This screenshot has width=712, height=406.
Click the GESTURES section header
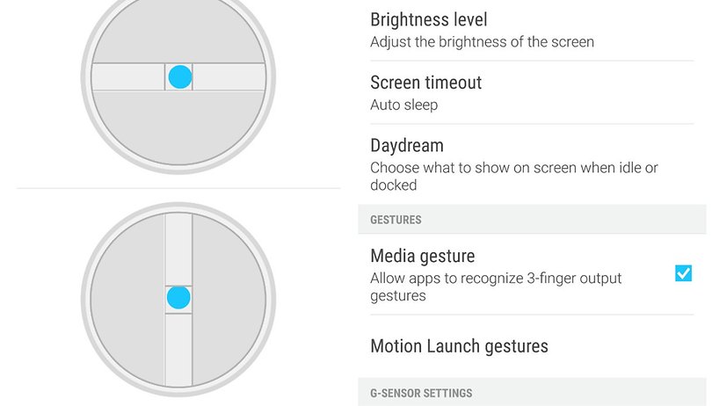tap(532, 220)
